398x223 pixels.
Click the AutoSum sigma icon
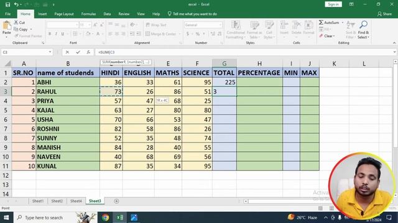[x=321, y=22]
